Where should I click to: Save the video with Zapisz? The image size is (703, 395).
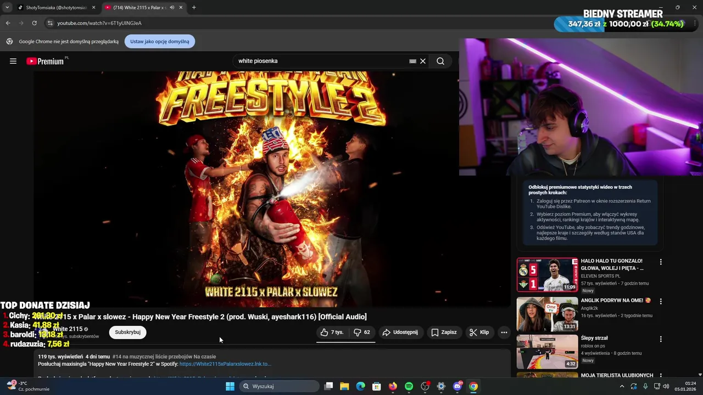click(x=444, y=332)
